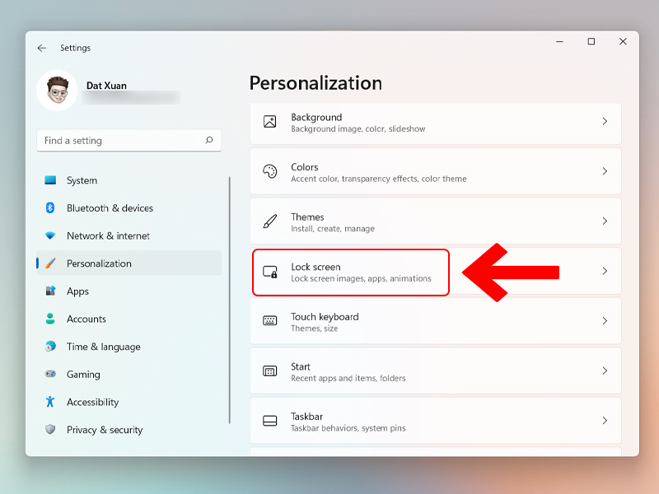Select the Gaming controller icon

50,375
